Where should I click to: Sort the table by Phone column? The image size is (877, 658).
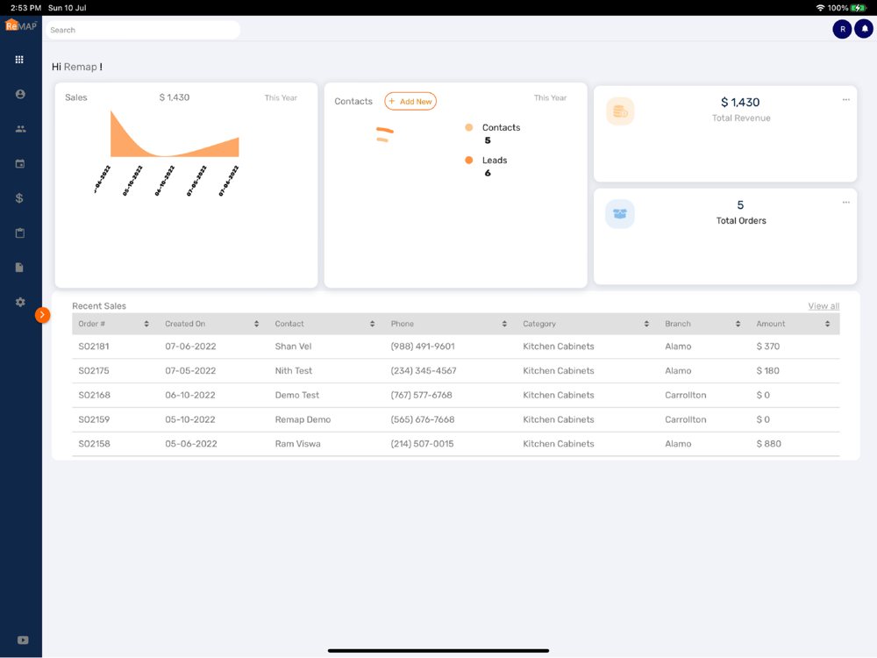click(504, 324)
